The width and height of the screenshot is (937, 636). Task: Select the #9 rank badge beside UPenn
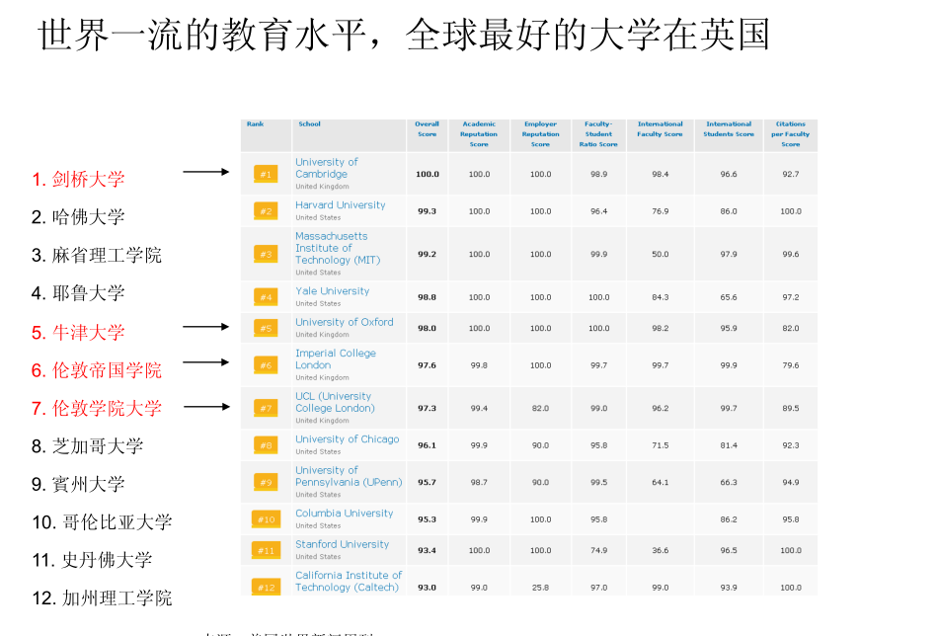tap(266, 482)
